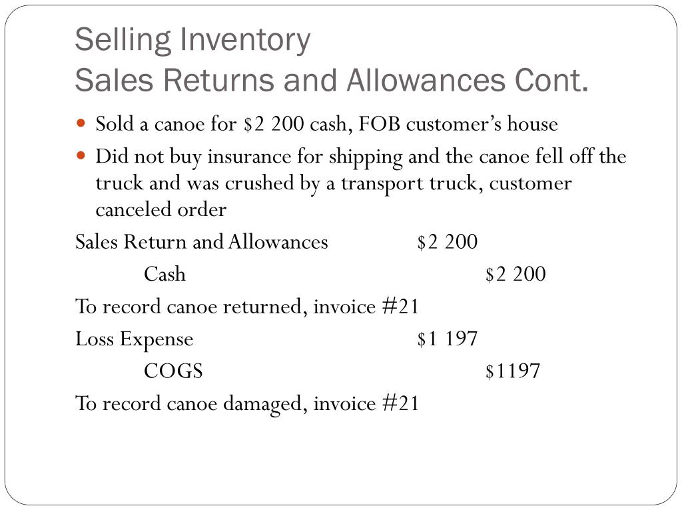Image resolution: width=682 pixels, height=512 pixels.
Task: Click the text FOB customer's house
Action: 458,124
